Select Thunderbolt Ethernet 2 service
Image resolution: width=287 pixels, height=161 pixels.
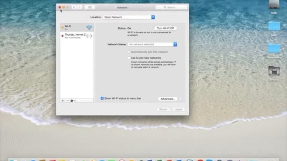(77, 36)
